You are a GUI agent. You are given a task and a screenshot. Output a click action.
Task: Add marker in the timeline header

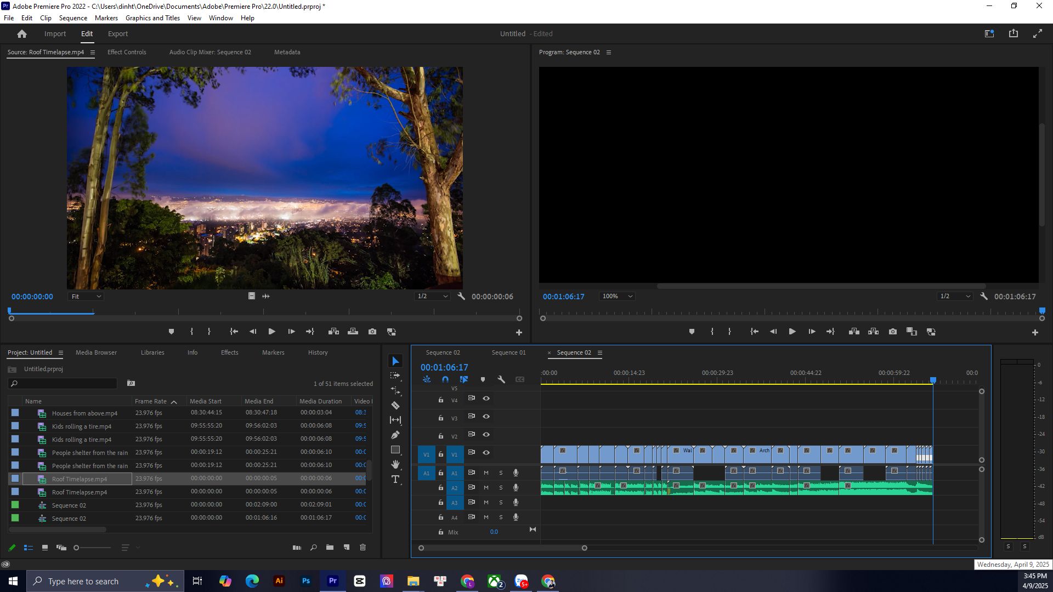click(483, 379)
